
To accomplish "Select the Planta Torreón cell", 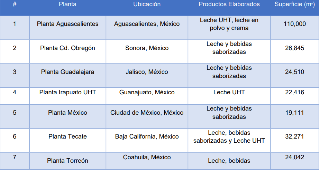I will [x=67, y=161].
